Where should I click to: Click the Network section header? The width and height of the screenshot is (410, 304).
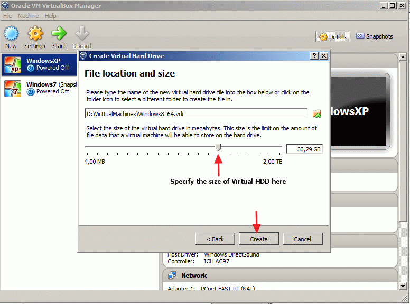point(280,275)
